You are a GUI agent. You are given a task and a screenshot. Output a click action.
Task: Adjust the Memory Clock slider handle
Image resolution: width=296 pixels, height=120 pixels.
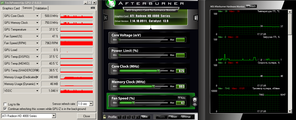154,86
